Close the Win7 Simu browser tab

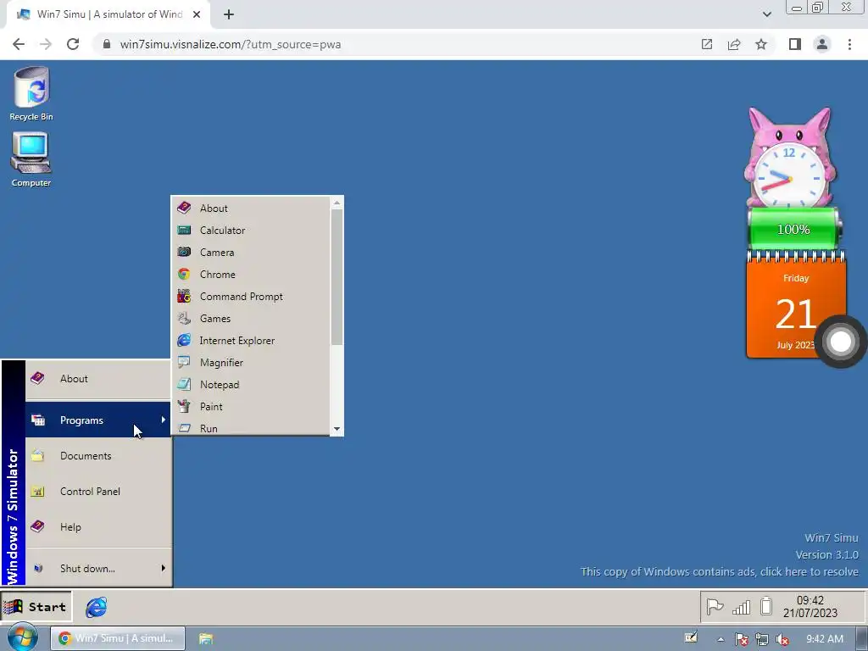[197, 14]
